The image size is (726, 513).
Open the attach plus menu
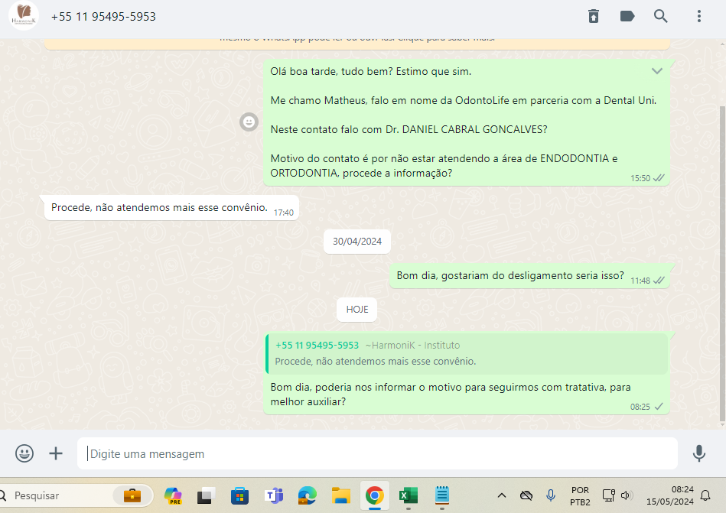coord(56,453)
